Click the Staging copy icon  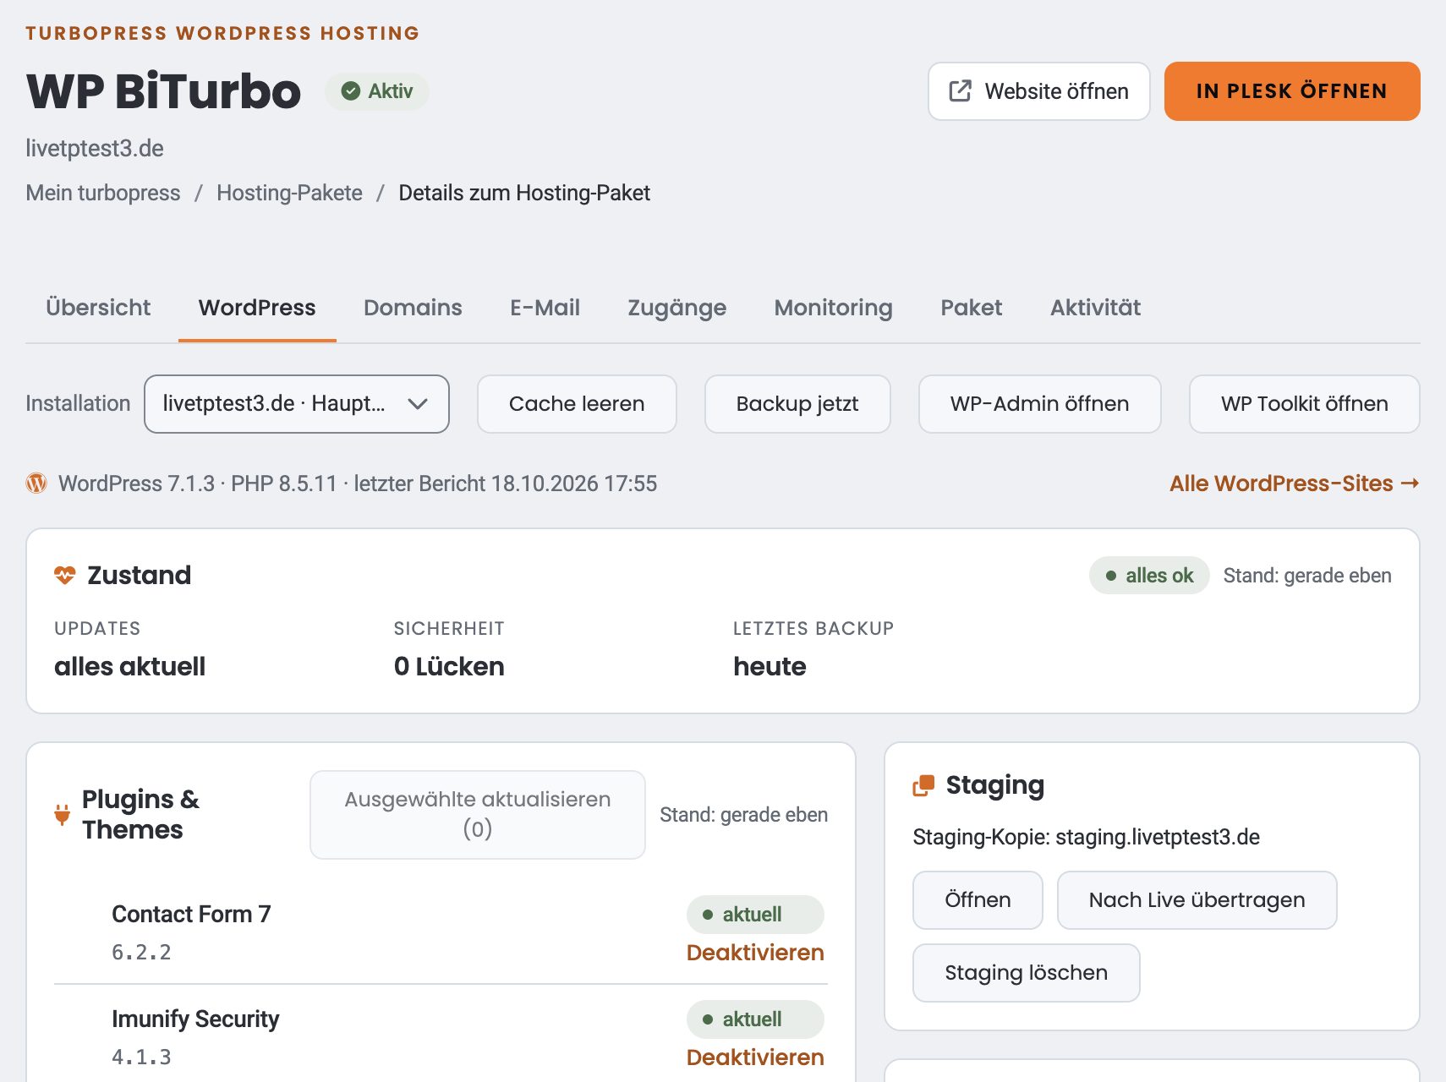point(923,786)
